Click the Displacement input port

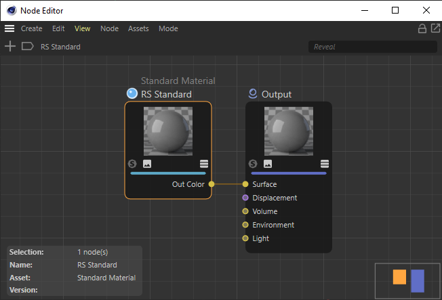pos(245,198)
